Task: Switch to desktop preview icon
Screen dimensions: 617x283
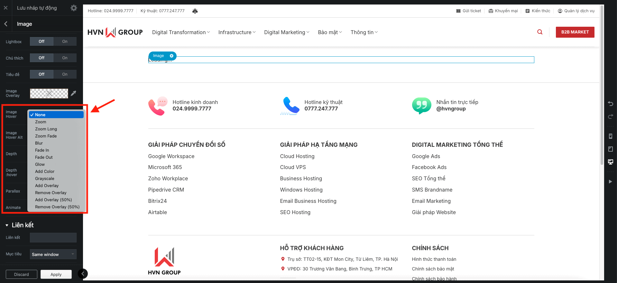Action: click(610, 162)
